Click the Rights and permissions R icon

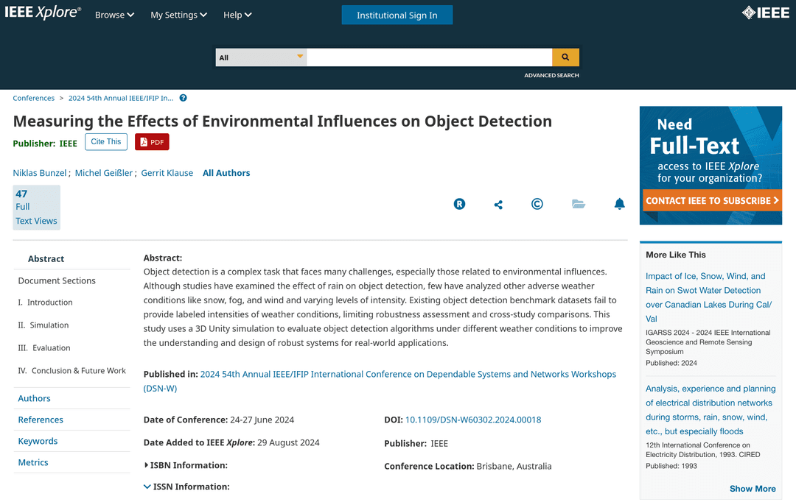point(459,204)
